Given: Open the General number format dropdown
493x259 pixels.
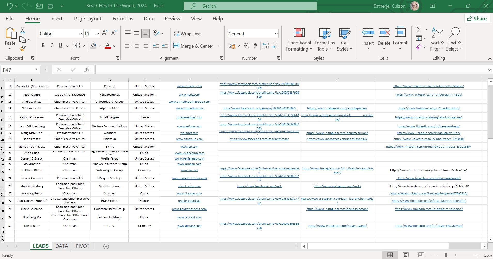Looking at the screenshot, I should (276, 34).
